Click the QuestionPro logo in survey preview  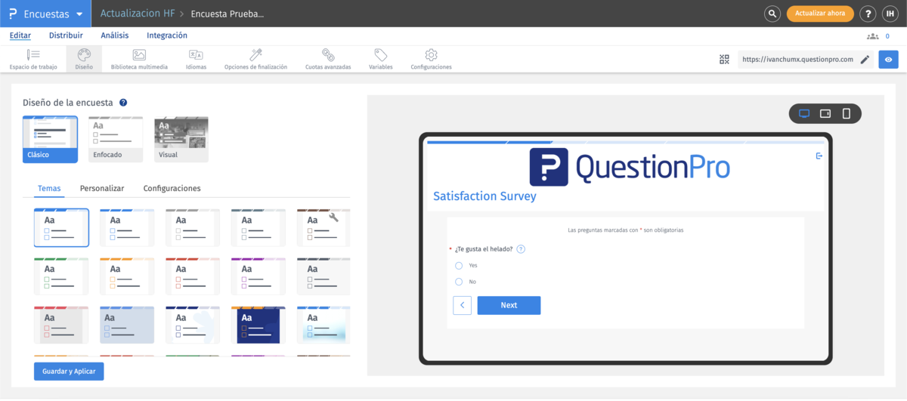coord(630,166)
